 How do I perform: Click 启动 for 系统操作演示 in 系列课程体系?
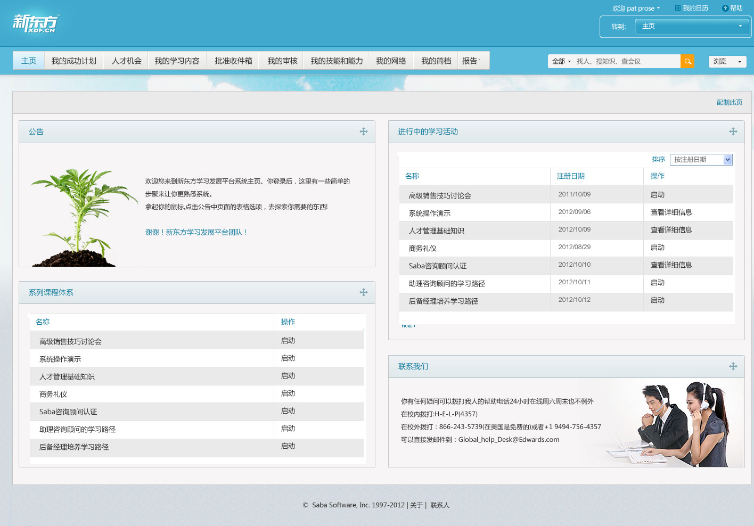point(288,358)
